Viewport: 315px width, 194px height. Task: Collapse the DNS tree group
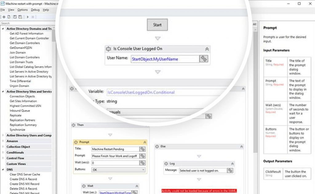pos(3,169)
